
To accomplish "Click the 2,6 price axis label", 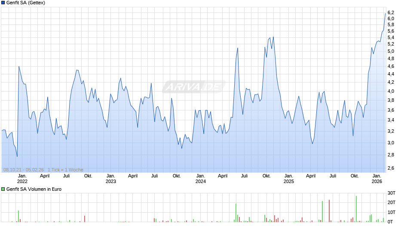I will (x=391, y=168).
